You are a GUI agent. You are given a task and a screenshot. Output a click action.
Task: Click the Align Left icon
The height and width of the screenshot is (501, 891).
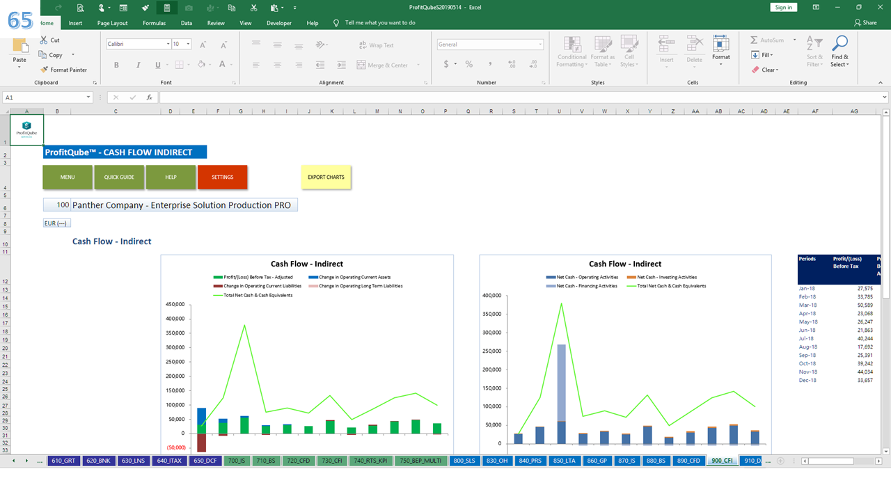click(x=256, y=65)
